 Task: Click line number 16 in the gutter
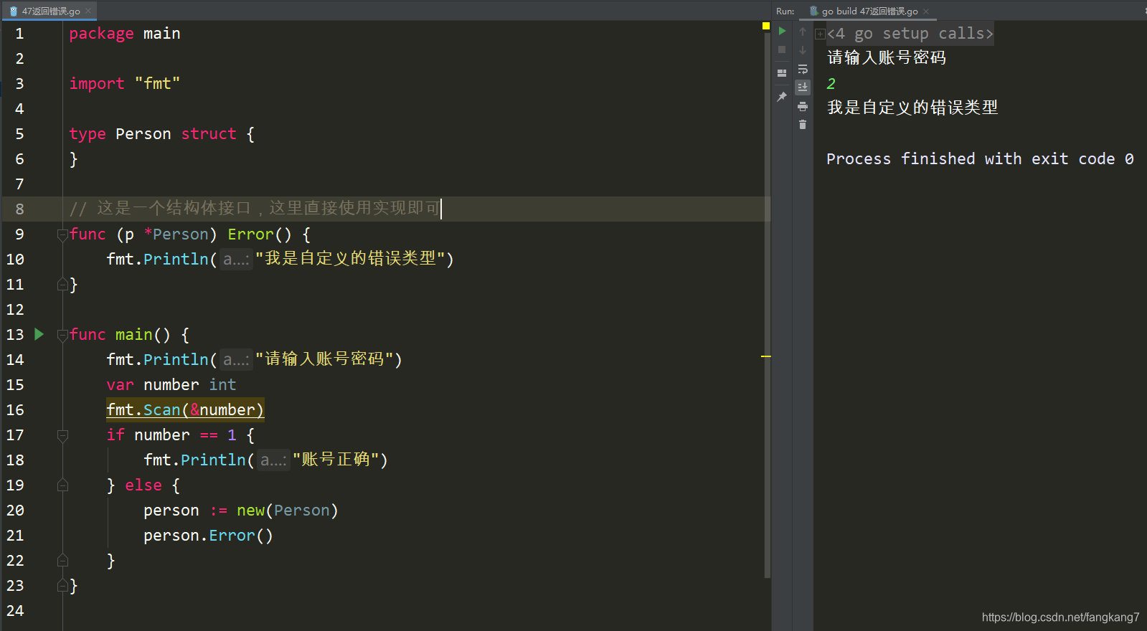(x=15, y=410)
